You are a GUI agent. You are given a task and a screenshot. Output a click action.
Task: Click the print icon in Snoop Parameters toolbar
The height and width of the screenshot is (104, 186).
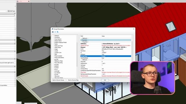53,32
